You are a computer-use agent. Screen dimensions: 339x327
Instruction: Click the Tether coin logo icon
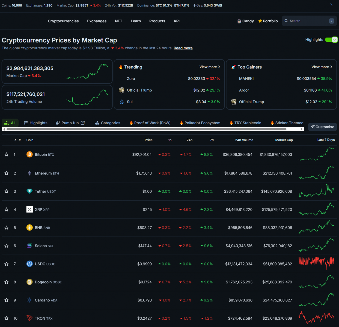(29, 191)
